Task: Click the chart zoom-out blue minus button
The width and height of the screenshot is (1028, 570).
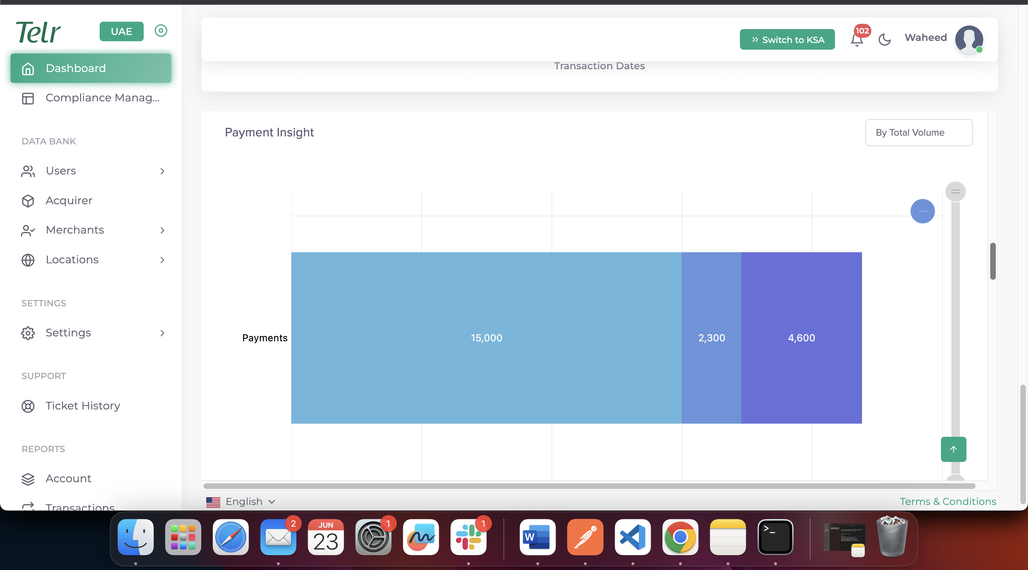Action: point(922,211)
